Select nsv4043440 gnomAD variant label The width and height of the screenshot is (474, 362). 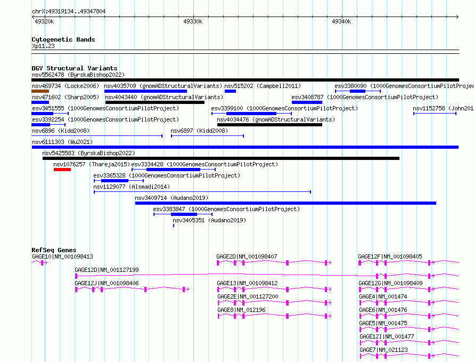tap(164, 97)
